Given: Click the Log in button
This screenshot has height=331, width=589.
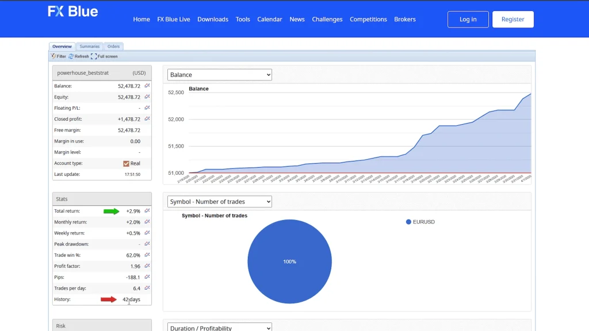Looking at the screenshot, I should pos(468,19).
